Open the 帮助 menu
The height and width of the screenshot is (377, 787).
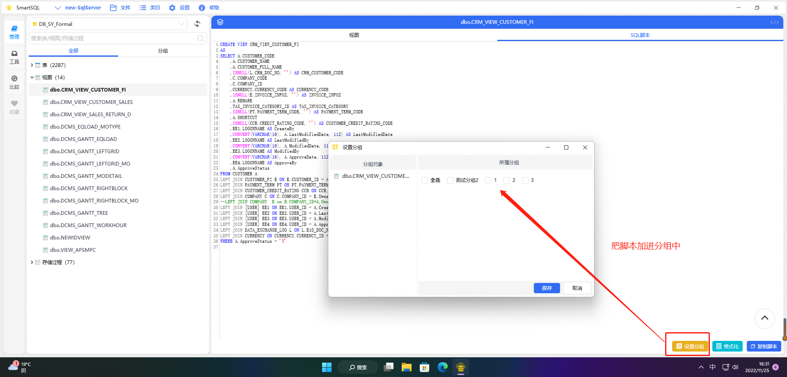pyautogui.click(x=209, y=8)
